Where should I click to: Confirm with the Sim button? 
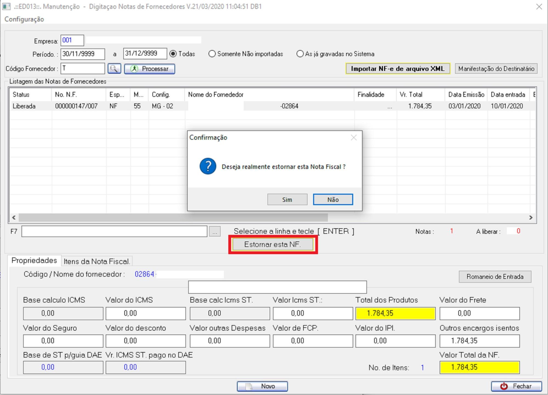pyautogui.click(x=287, y=200)
